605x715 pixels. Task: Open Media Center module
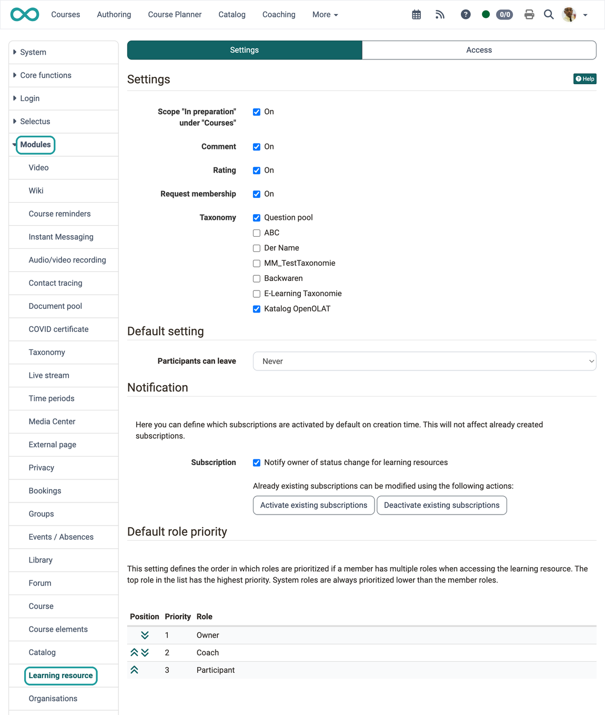[x=64, y=421]
